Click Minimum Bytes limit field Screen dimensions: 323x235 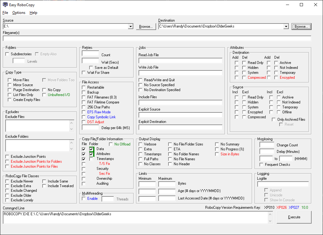coord(147,184)
